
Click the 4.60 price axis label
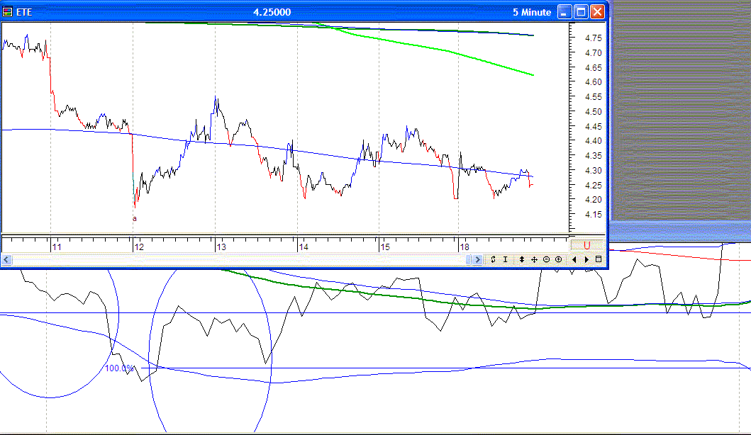pyautogui.click(x=594, y=82)
